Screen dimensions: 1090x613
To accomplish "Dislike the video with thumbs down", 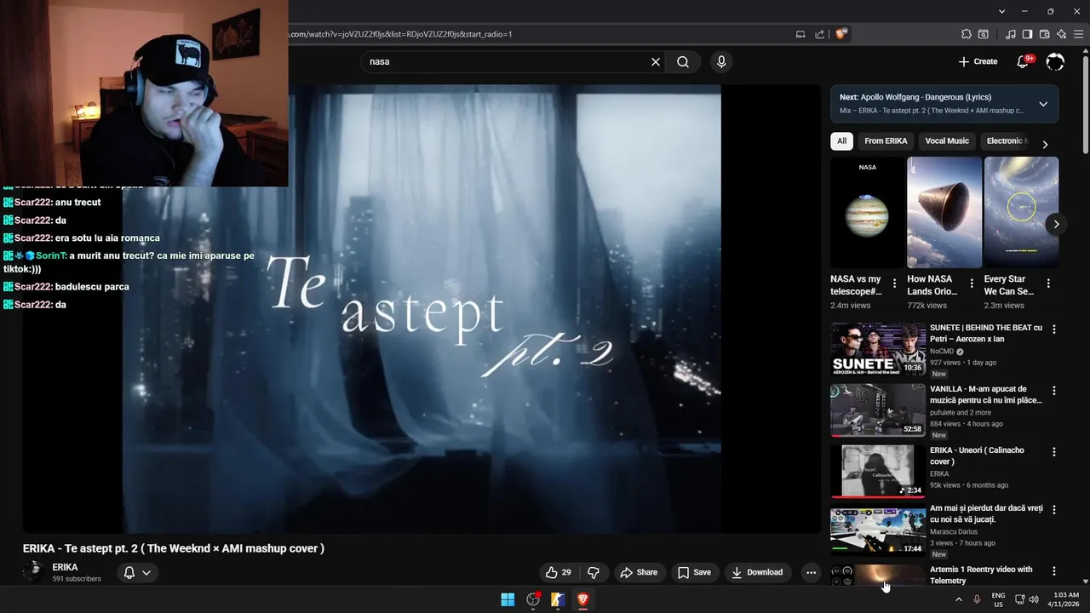I will [x=594, y=572].
